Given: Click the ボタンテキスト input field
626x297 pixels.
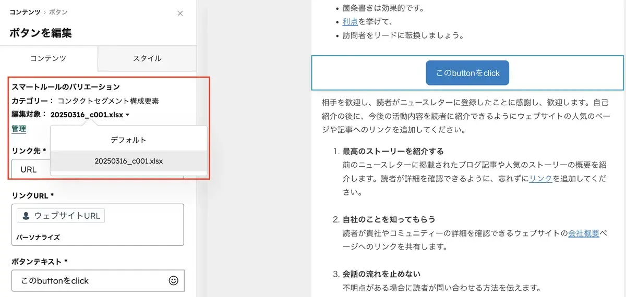Looking at the screenshot, I should point(98,280).
